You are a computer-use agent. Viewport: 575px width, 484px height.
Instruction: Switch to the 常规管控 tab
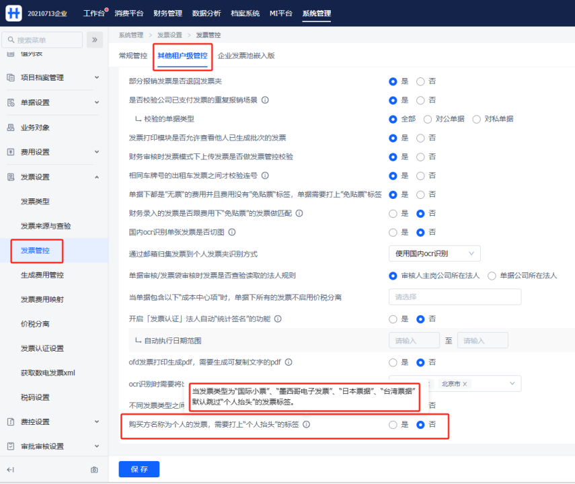coord(132,56)
